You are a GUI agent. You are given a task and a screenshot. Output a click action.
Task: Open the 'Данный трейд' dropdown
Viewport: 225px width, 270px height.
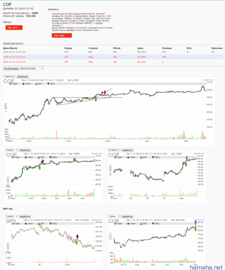(32, 69)
